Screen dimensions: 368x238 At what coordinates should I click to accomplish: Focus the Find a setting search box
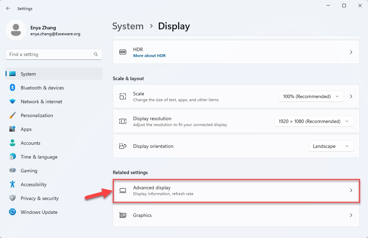pos(54,54)
